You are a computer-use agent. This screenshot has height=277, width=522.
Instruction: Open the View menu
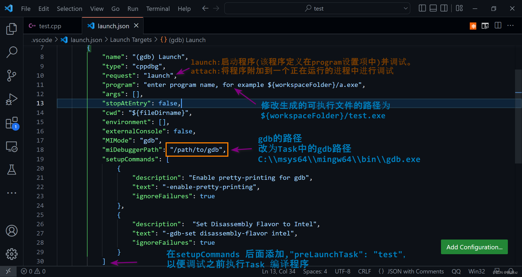pos(97,9)
